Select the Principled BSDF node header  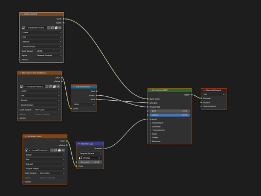click(170, 90)
